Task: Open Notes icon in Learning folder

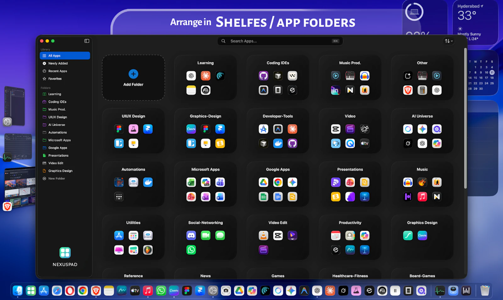Action: point(191,90)
